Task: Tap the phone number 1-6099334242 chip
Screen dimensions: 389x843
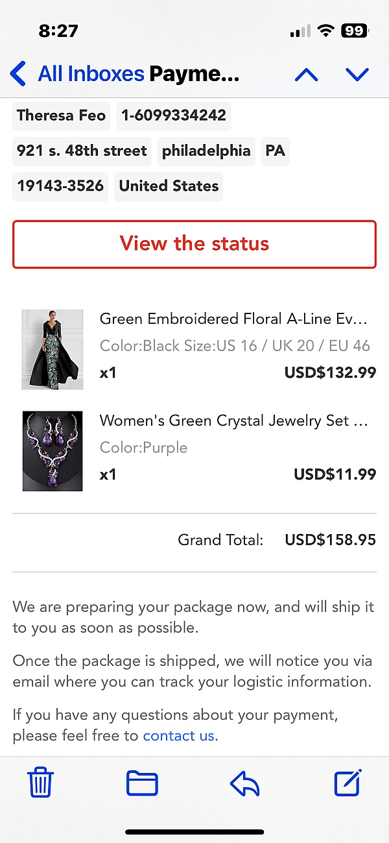Action: 174,116
